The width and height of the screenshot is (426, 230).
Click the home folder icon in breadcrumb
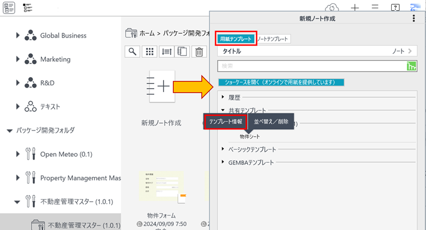[131, 33]
